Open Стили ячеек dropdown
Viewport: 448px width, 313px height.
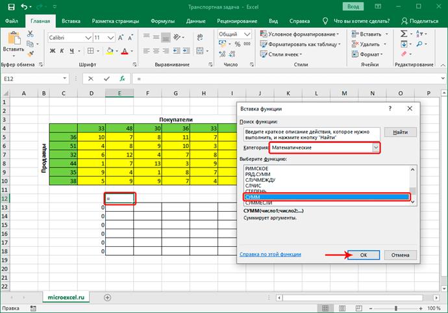(281, 55)
